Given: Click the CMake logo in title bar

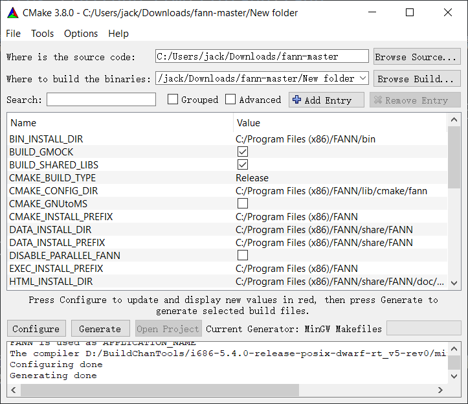Looking at the screenshot, I should pyautogui.click(x=12, y=12).
